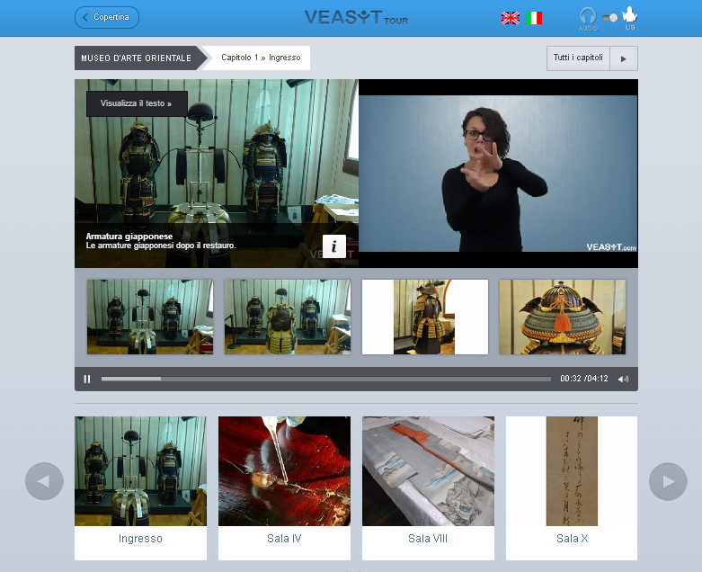Click the arrow beside Tutti i capitoli

click(x=624, y=58)
